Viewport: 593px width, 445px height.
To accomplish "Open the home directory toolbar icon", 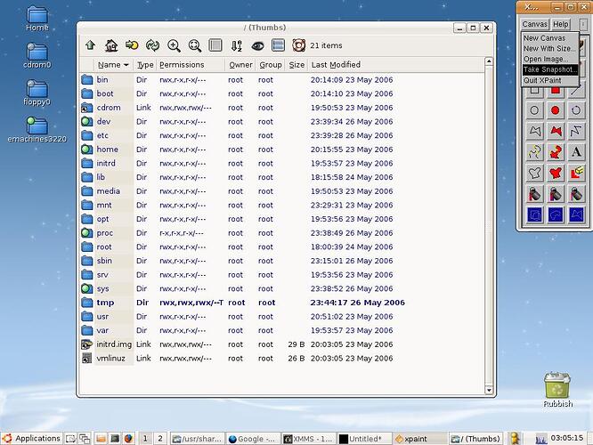I will [111, 45].
